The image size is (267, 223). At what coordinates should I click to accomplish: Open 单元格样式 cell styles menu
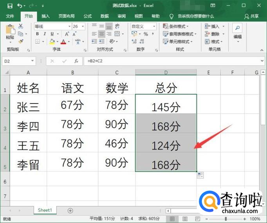point(178,41)
